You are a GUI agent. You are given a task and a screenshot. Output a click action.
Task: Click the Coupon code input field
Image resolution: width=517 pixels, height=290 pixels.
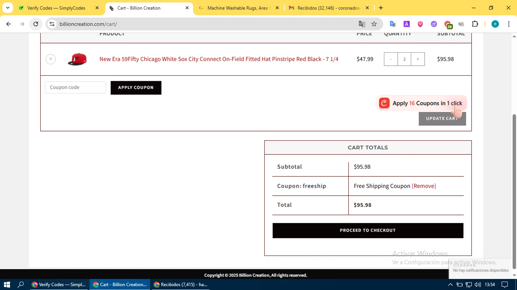pos(75,87)
